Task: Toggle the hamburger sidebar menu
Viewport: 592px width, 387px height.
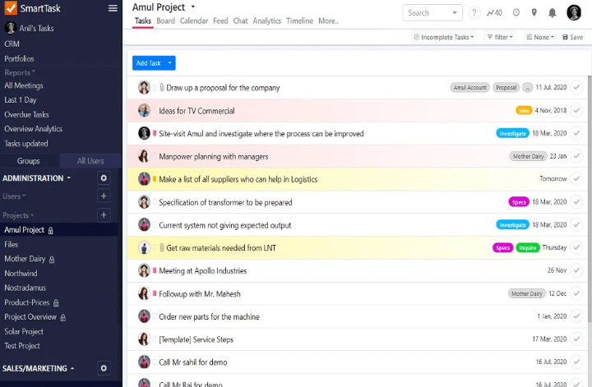Action: click(x=113, y=8)
